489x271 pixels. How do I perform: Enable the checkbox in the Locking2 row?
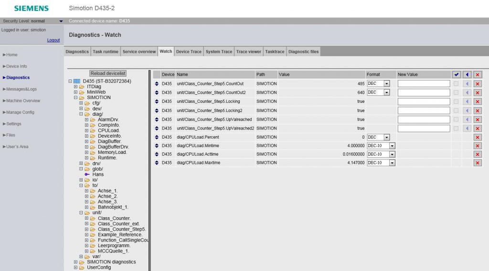pos(456,110)
